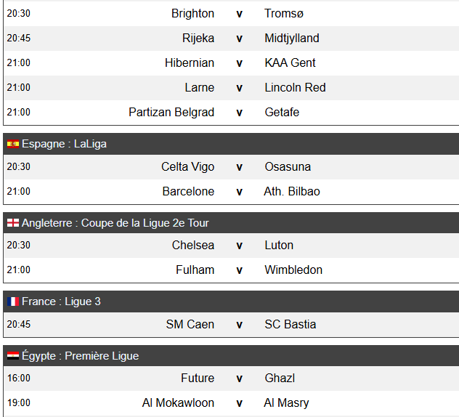
Task: Select the Larne v Lincoln Red match
Action: click(231, 88)
